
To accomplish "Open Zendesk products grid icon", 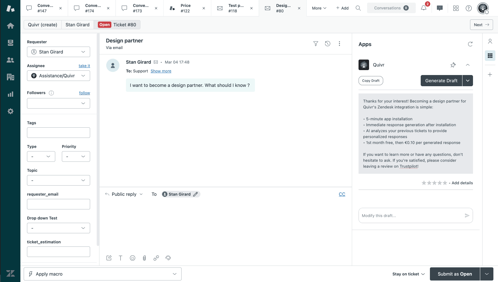I will [456, 8].
